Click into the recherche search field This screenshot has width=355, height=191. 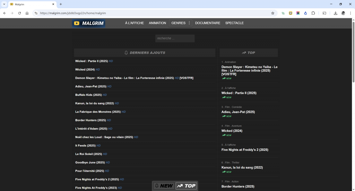175,38
